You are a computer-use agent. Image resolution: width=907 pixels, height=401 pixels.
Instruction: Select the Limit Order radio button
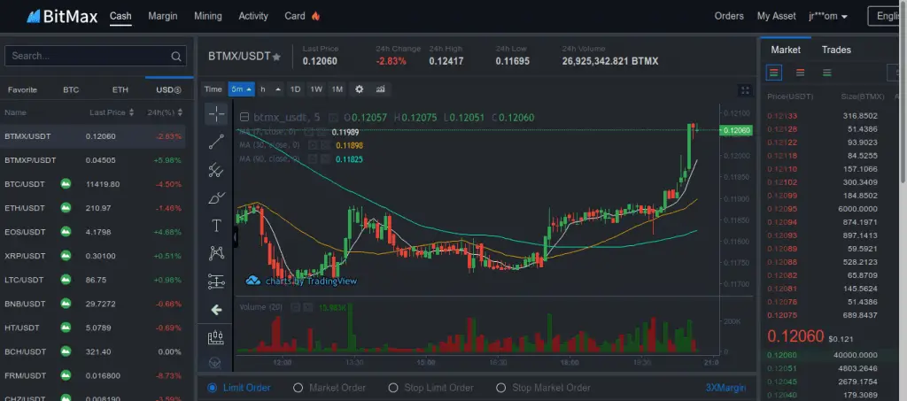pos(213,388)
